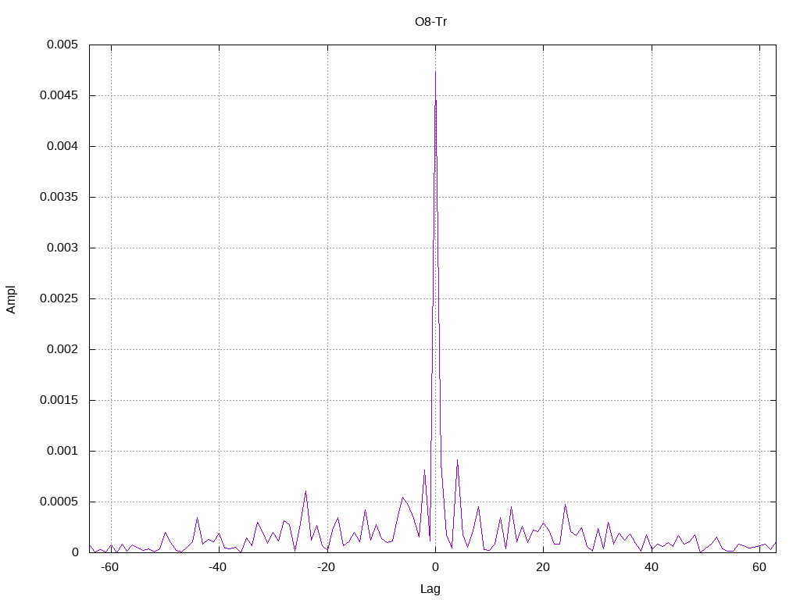Click the y-axis tick label 0.005

(62, 45)
